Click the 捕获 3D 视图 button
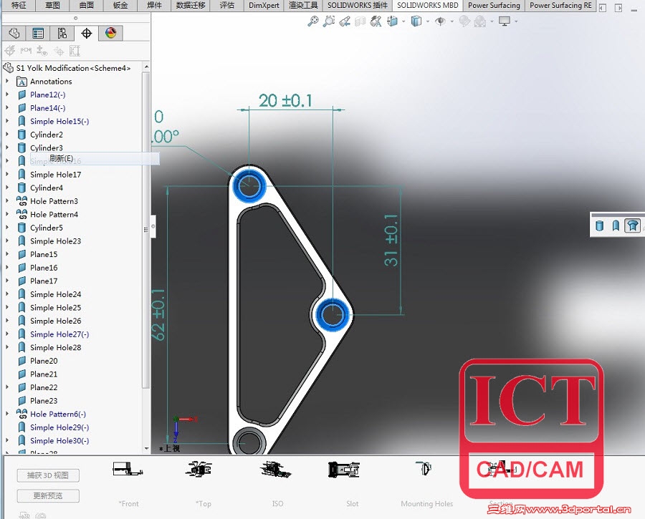The image size is (645, 519). click(x=48, y=475)
